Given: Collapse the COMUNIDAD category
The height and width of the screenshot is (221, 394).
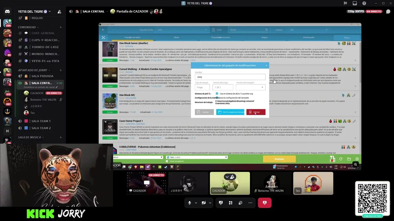Looking at the screenshot, I should click(28, 27).
